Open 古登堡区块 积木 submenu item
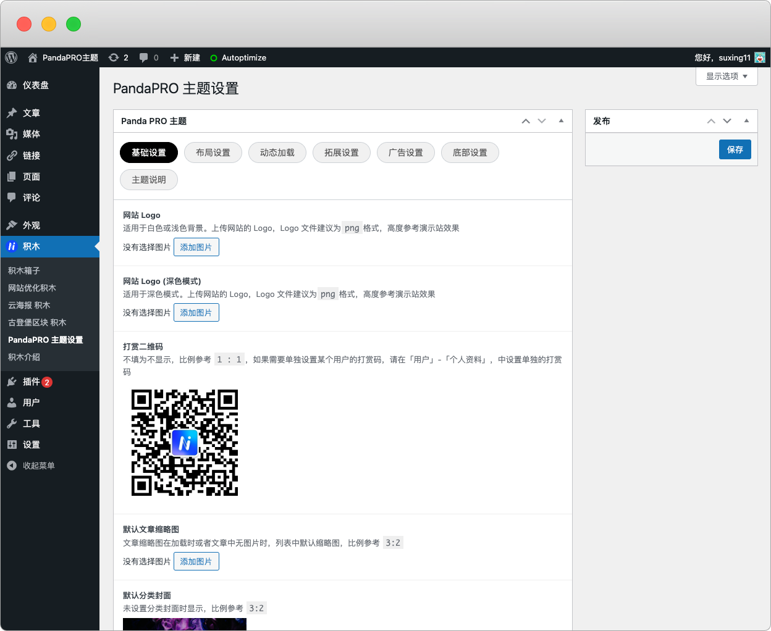This screenshot has width=771, height=631. 37,322
